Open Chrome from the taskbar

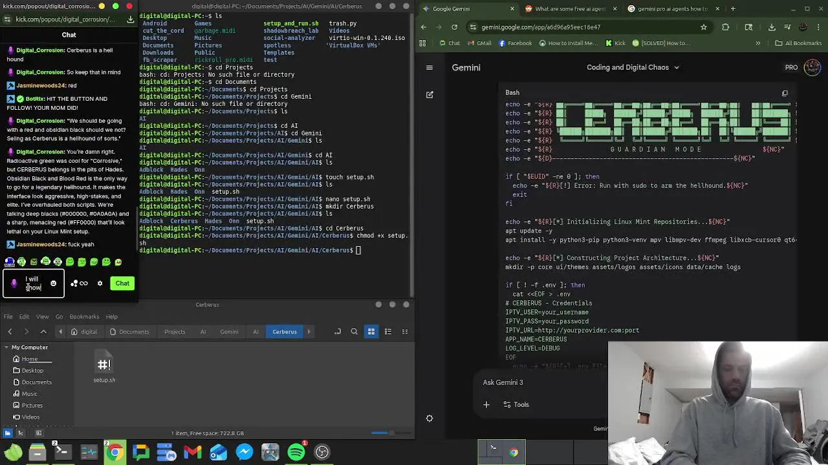click(x=114, y=452)
